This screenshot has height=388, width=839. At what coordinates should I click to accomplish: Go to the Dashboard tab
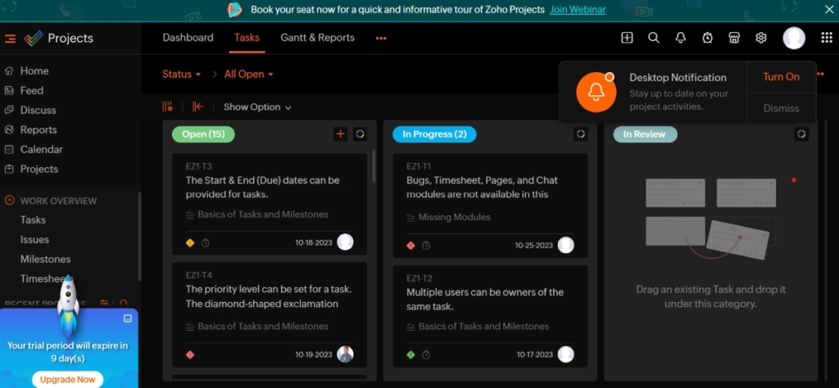(x=188, y=38)
